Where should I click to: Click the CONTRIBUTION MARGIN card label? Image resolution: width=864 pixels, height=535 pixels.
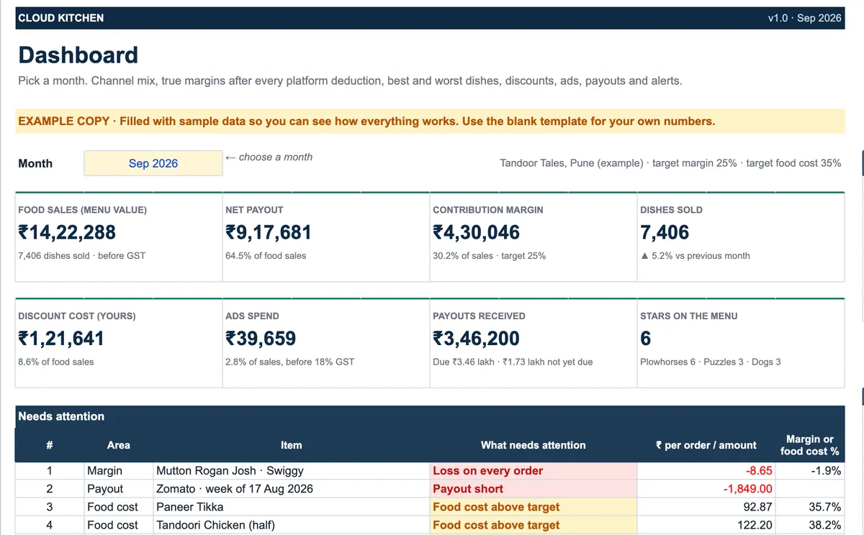tap(488, 210)
